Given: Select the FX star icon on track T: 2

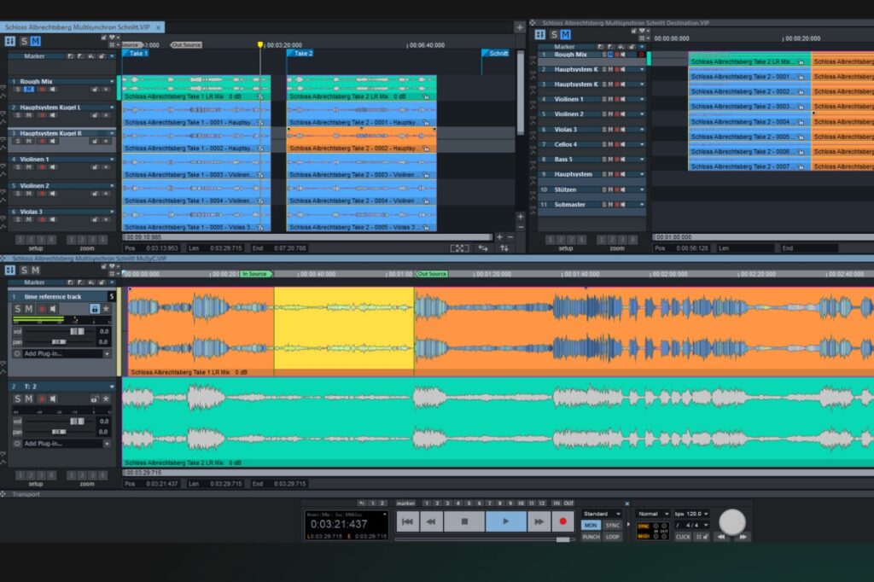Looking at the screenshot, I should coord(106,397).
